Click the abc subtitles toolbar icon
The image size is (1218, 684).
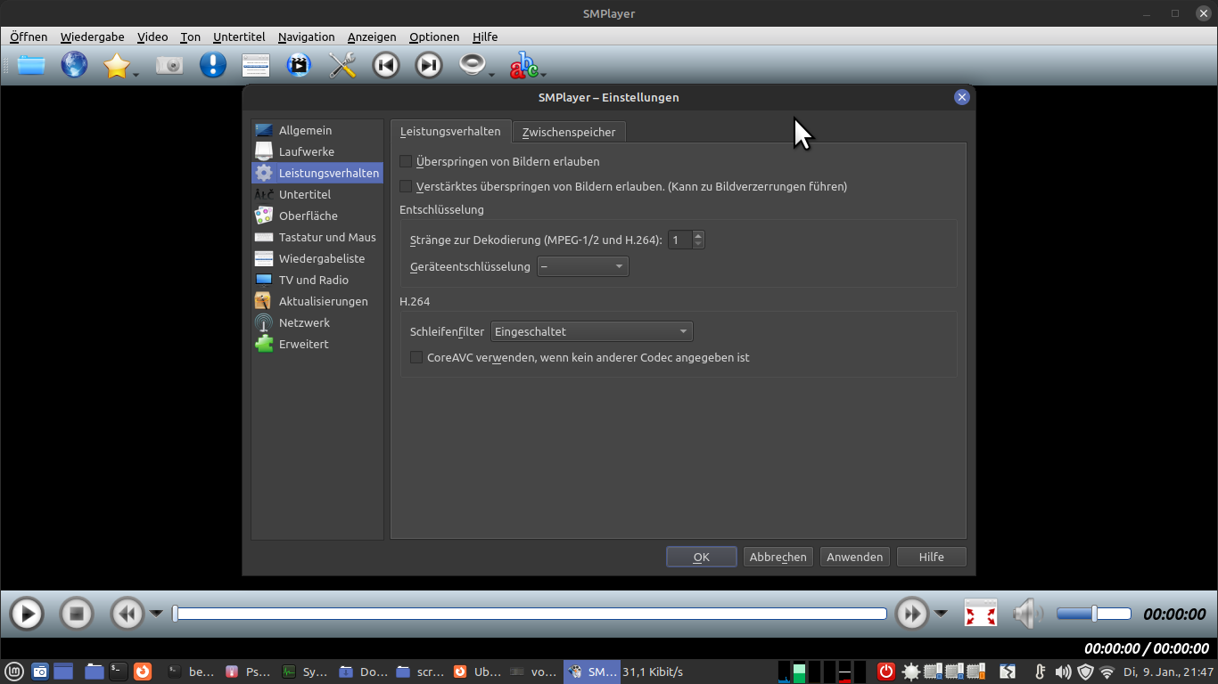click(523, 65)
